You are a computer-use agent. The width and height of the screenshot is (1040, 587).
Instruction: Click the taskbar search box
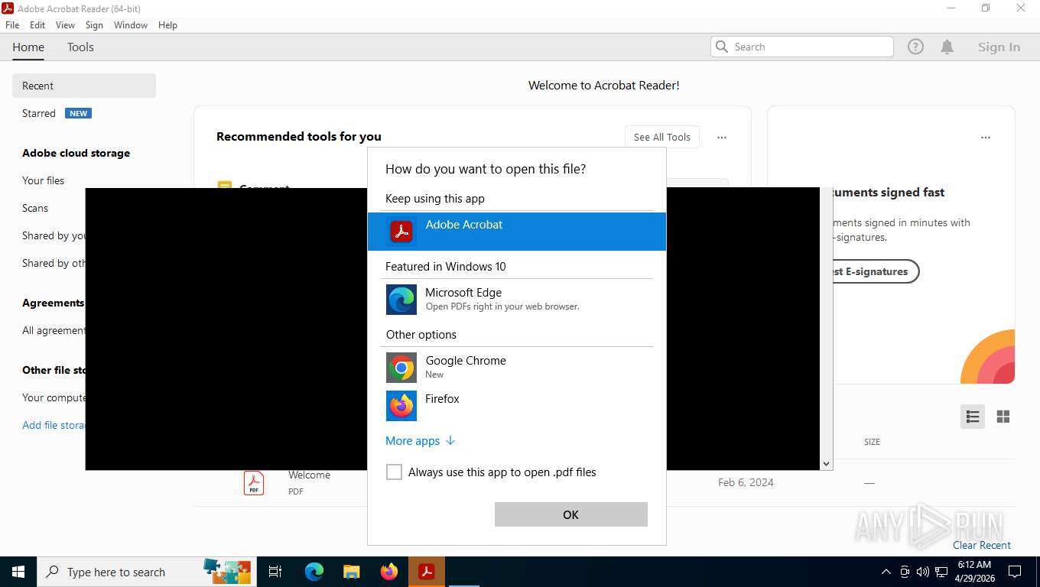tap(145, 572)
